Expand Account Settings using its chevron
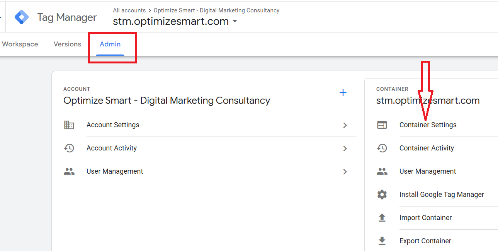Image resolution: width=498 pixels, height=251 pixels. 345,125
